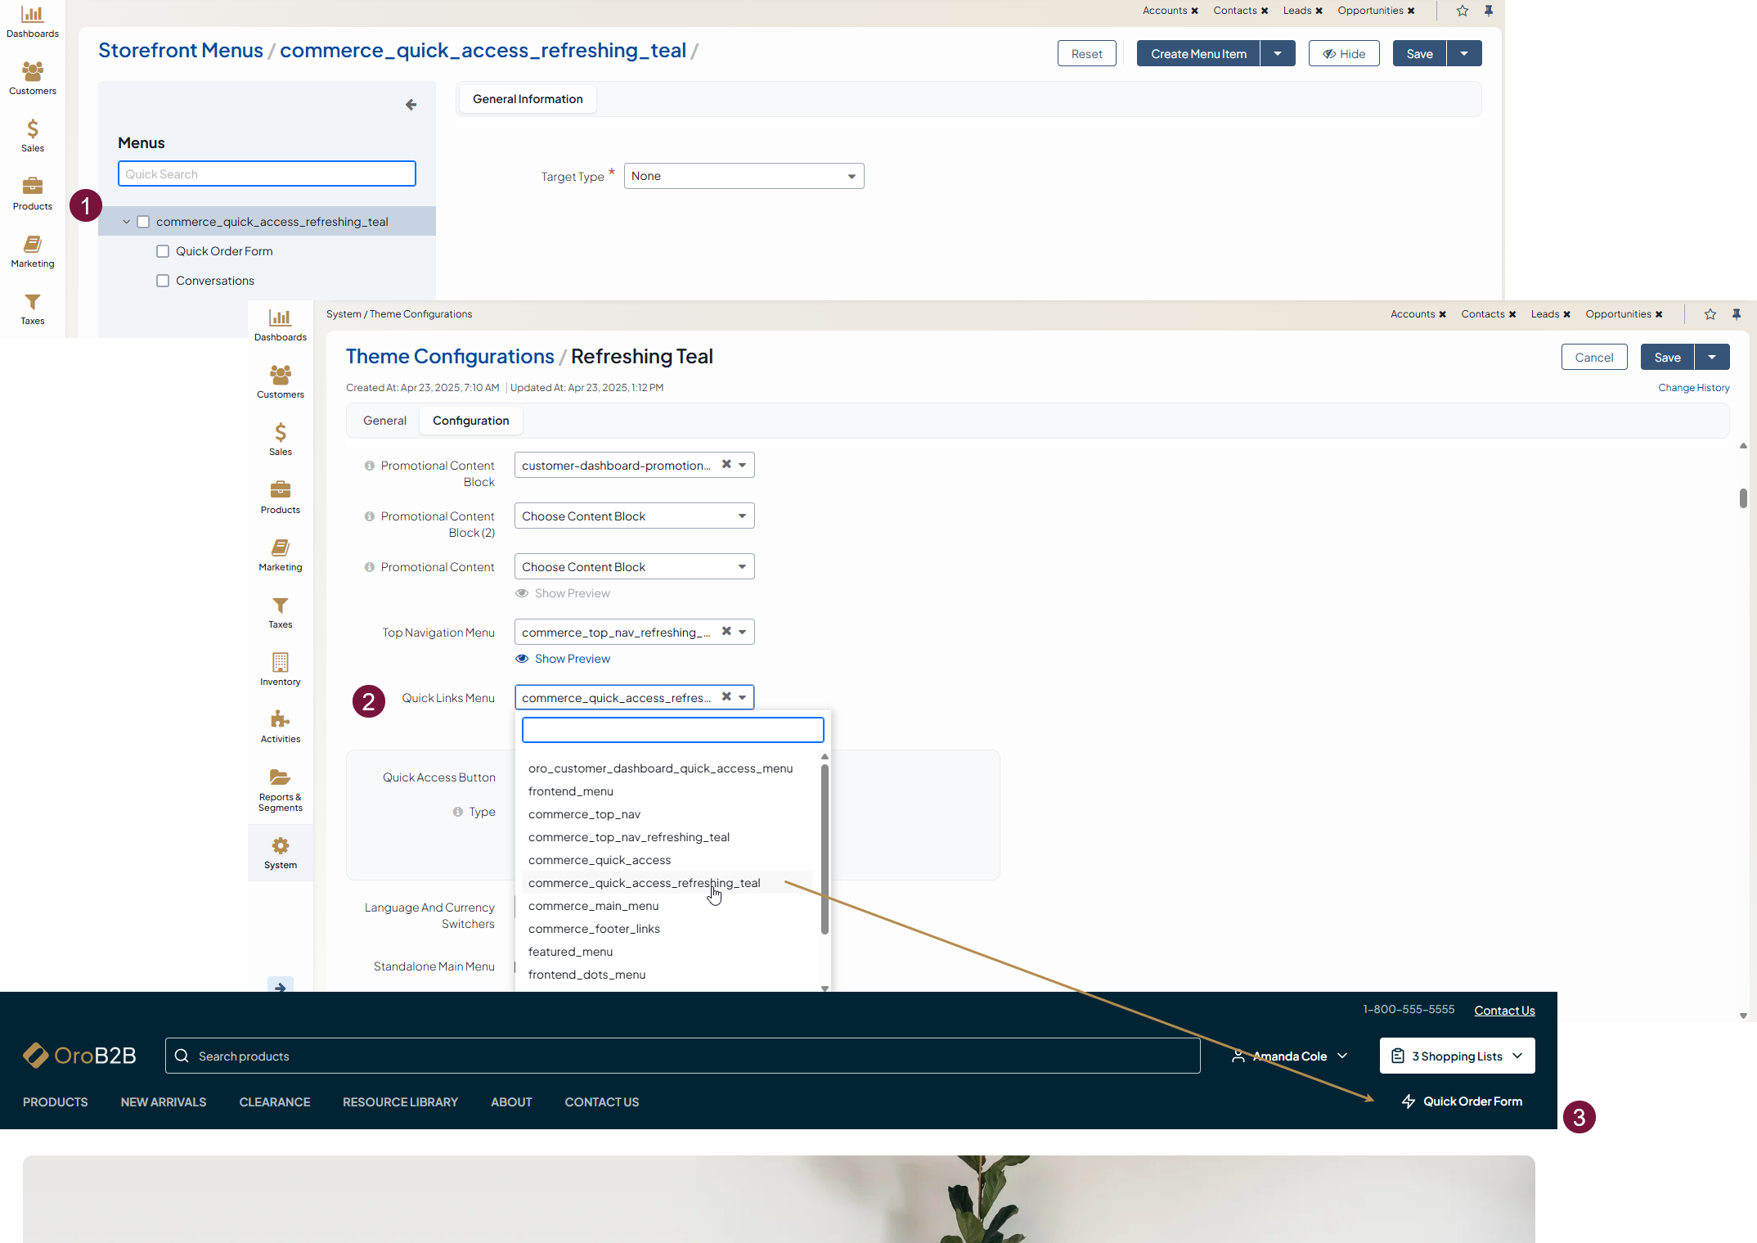Click the favorite star icon near Save
Image resolution: width=1757 pixels, height=1243 pixels.
pos(1710,314)
